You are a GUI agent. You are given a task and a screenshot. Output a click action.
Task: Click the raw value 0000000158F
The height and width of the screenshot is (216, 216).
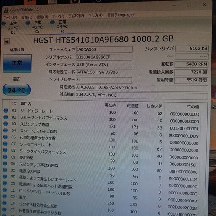point(184,165)
